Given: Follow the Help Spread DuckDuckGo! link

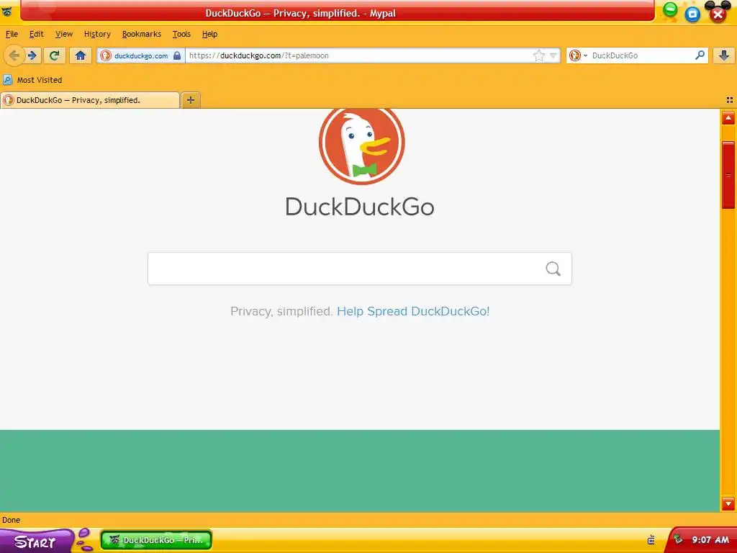Looking at the screenshot, I should [x=413, y=311].
